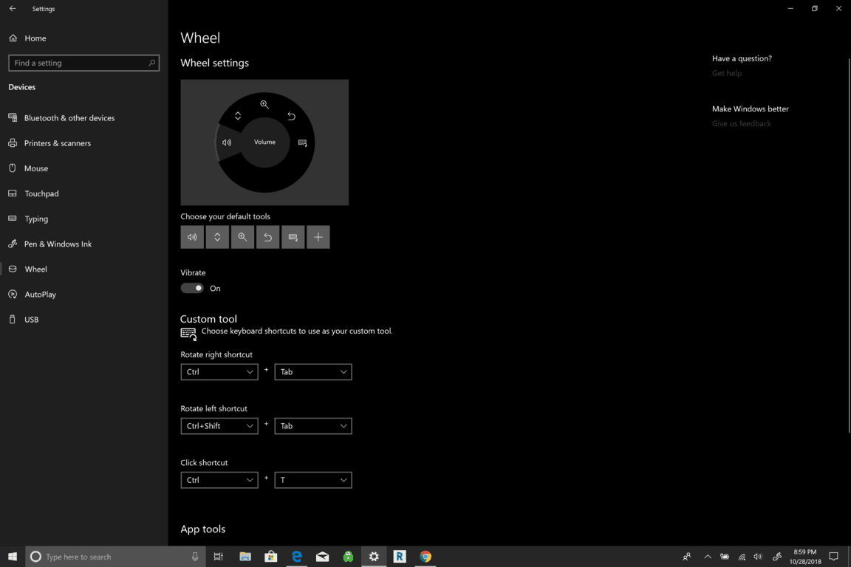
Task: Launch Microsoft Edge from the taskbar
Action: [x=297, y=557]
